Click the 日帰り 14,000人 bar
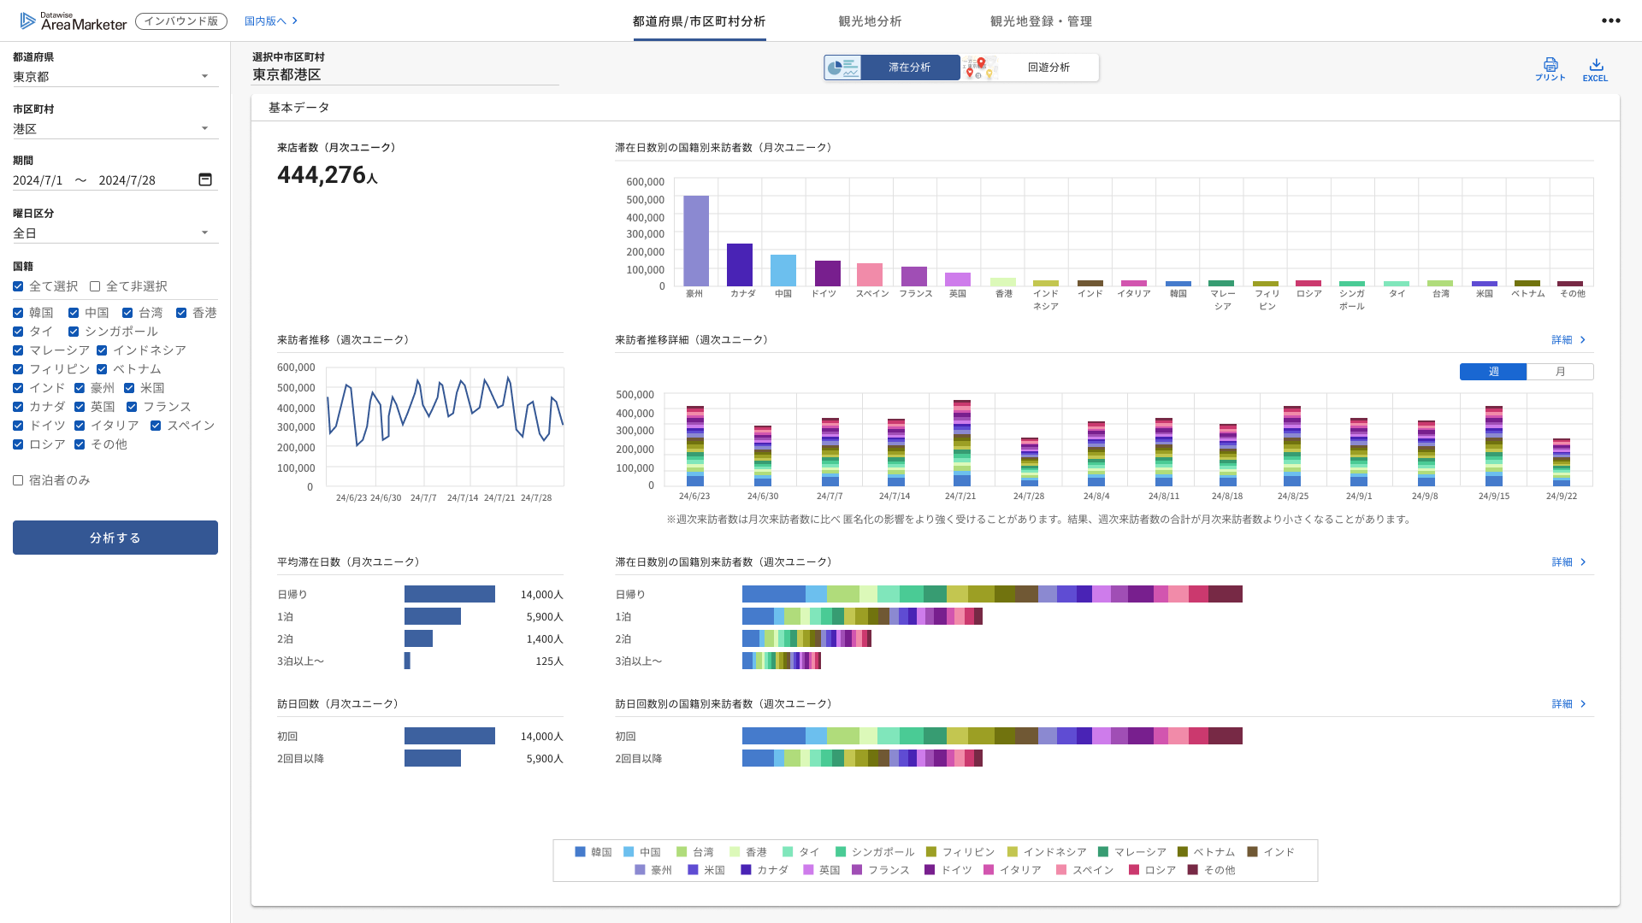 point(450,594)
